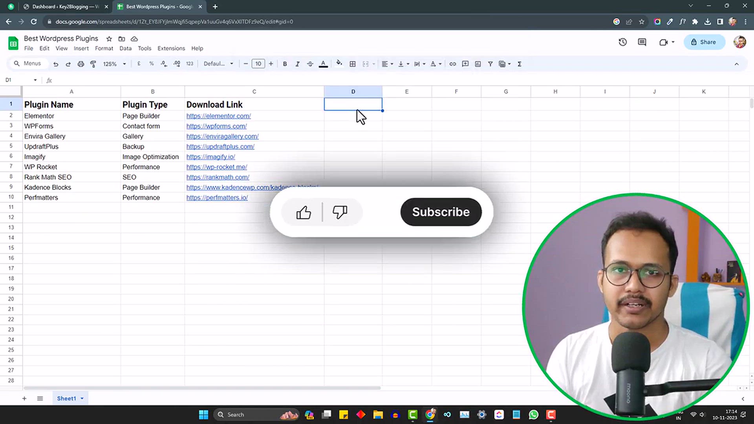Open the number format 123 menu
Viewport: 754px width, 424px height.
point(190,64)
